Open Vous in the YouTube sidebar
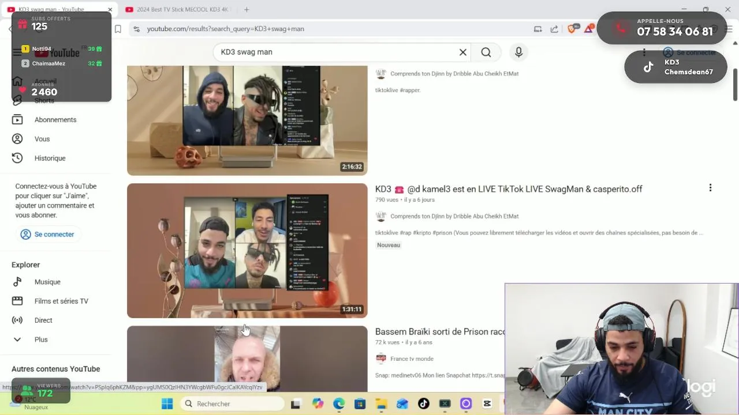 pos(42,139)
